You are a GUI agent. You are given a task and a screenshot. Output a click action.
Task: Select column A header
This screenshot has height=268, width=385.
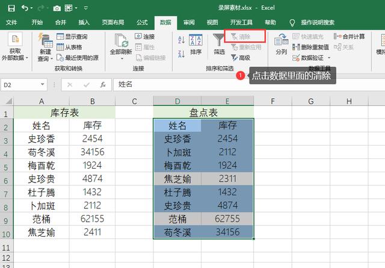[42, 101]
